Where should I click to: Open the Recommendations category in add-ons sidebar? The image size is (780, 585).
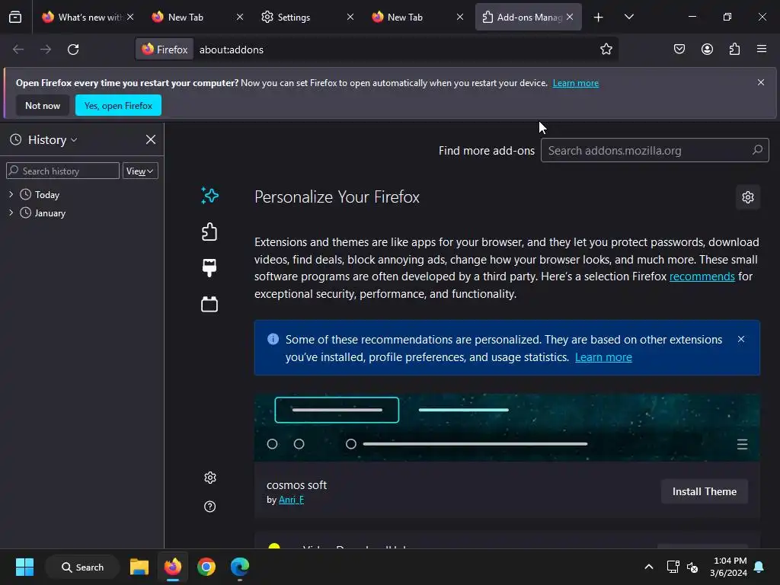(209, 196)
